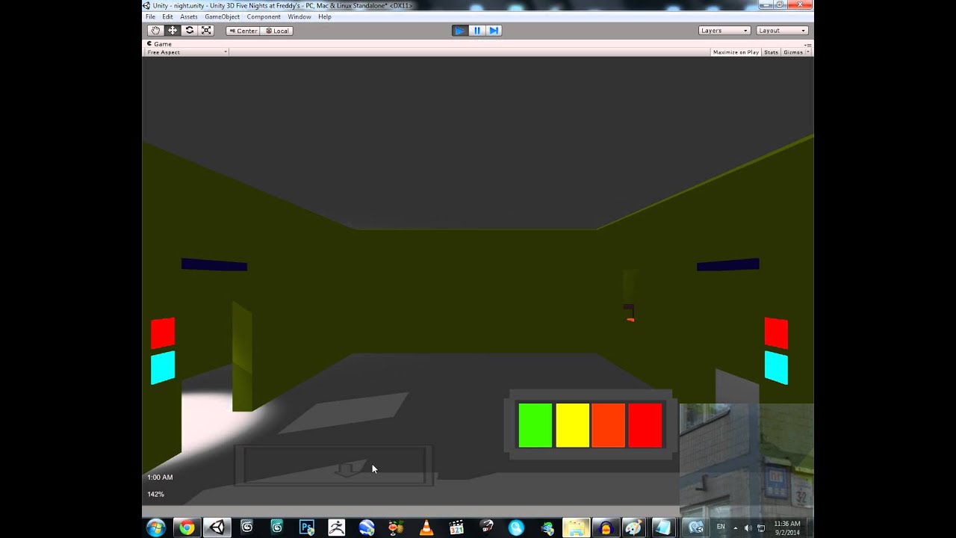This screenshot has height=538, width=956.
Task: Toggle Local coordinate mode
Action: click(276, 31)
